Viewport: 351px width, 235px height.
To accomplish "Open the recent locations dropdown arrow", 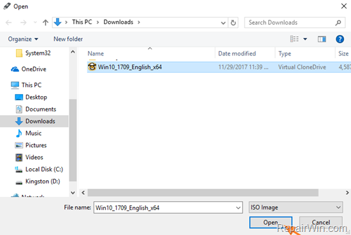I will (35, 22).
